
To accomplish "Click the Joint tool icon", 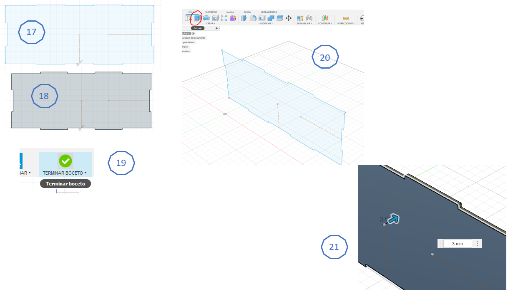I will coord(309,18).
